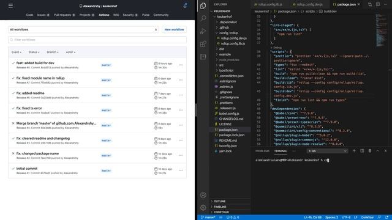Screen dimensions: 392x220
Task: Open 'fix: cleared readme and changelog' run
Action: tap(43, 139)
